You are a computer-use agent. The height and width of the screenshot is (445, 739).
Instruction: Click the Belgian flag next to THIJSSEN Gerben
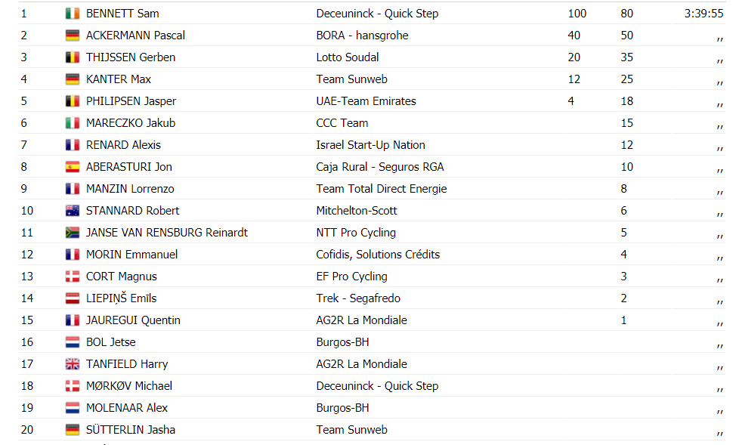pos(72,57)
